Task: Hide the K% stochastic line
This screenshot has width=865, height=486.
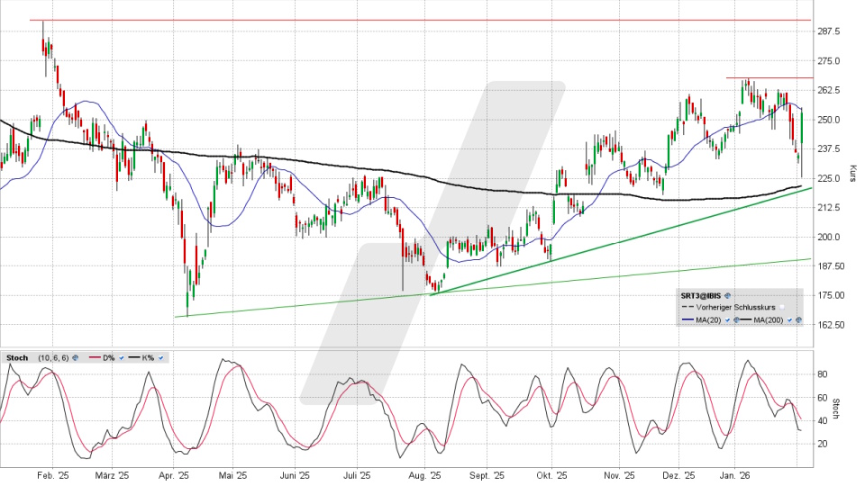Action: coord(160,358)
